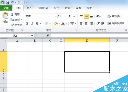Click the Increase Indent icon
This screenshot has width=128, height=92.
coord(103,23)
